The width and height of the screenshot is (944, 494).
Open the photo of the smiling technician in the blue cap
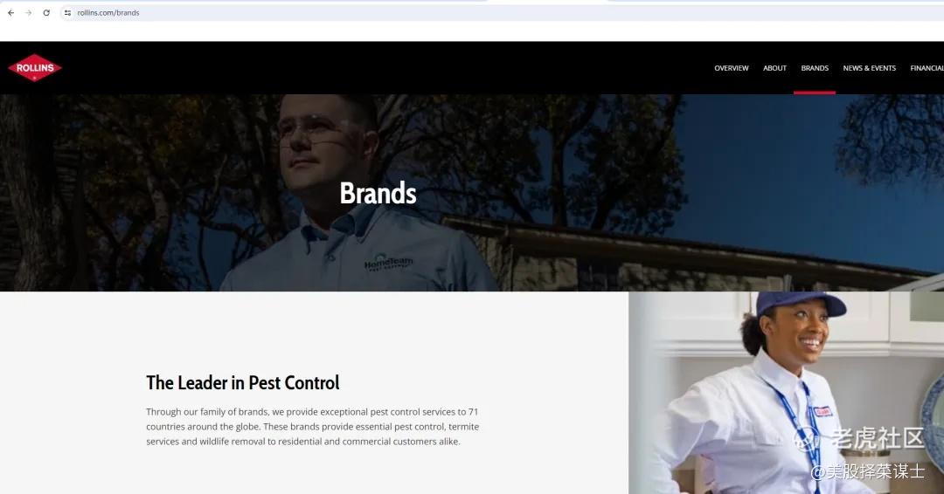pos(787,393)
